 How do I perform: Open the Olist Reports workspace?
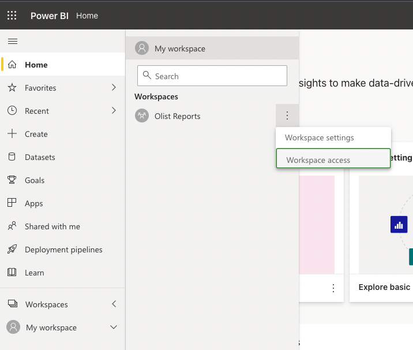177,116
